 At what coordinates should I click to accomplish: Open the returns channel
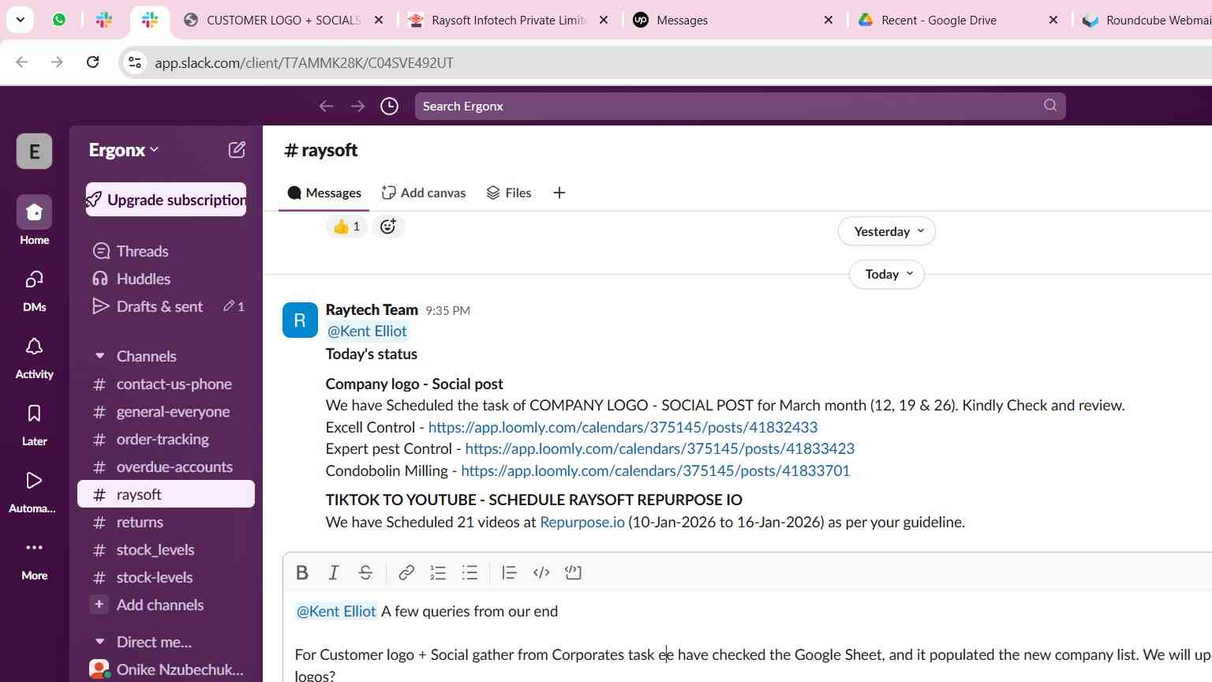tap(166, 523)
